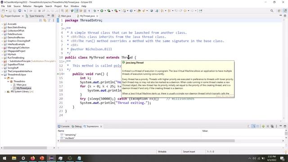The height and width of the screenshot is (162, 288).
Task: Click the Smart Insert status bar entry
Action: coord(189,152)
